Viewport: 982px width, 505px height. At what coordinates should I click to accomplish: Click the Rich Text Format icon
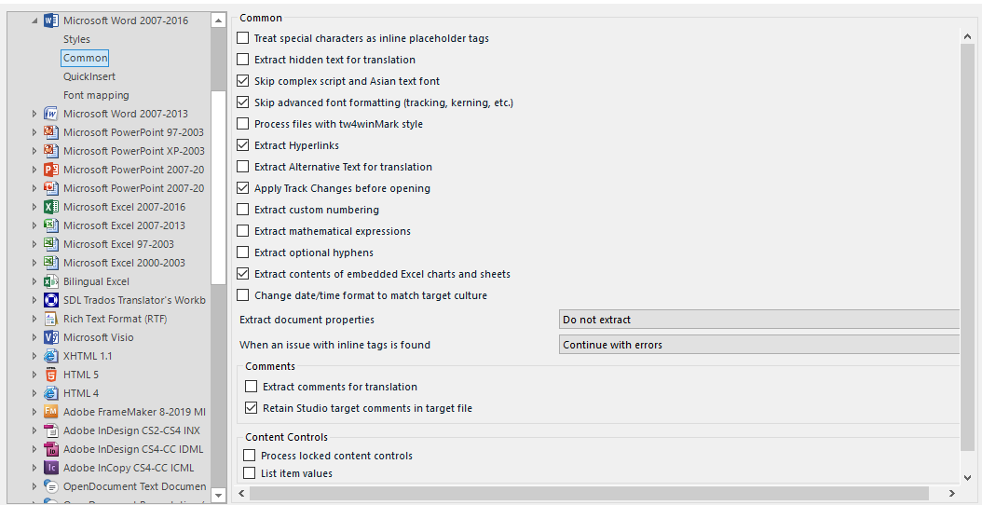[x=51, y=319]
